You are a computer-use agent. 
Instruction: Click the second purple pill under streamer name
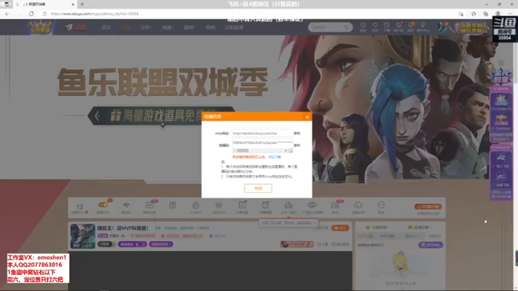point(161,244)
